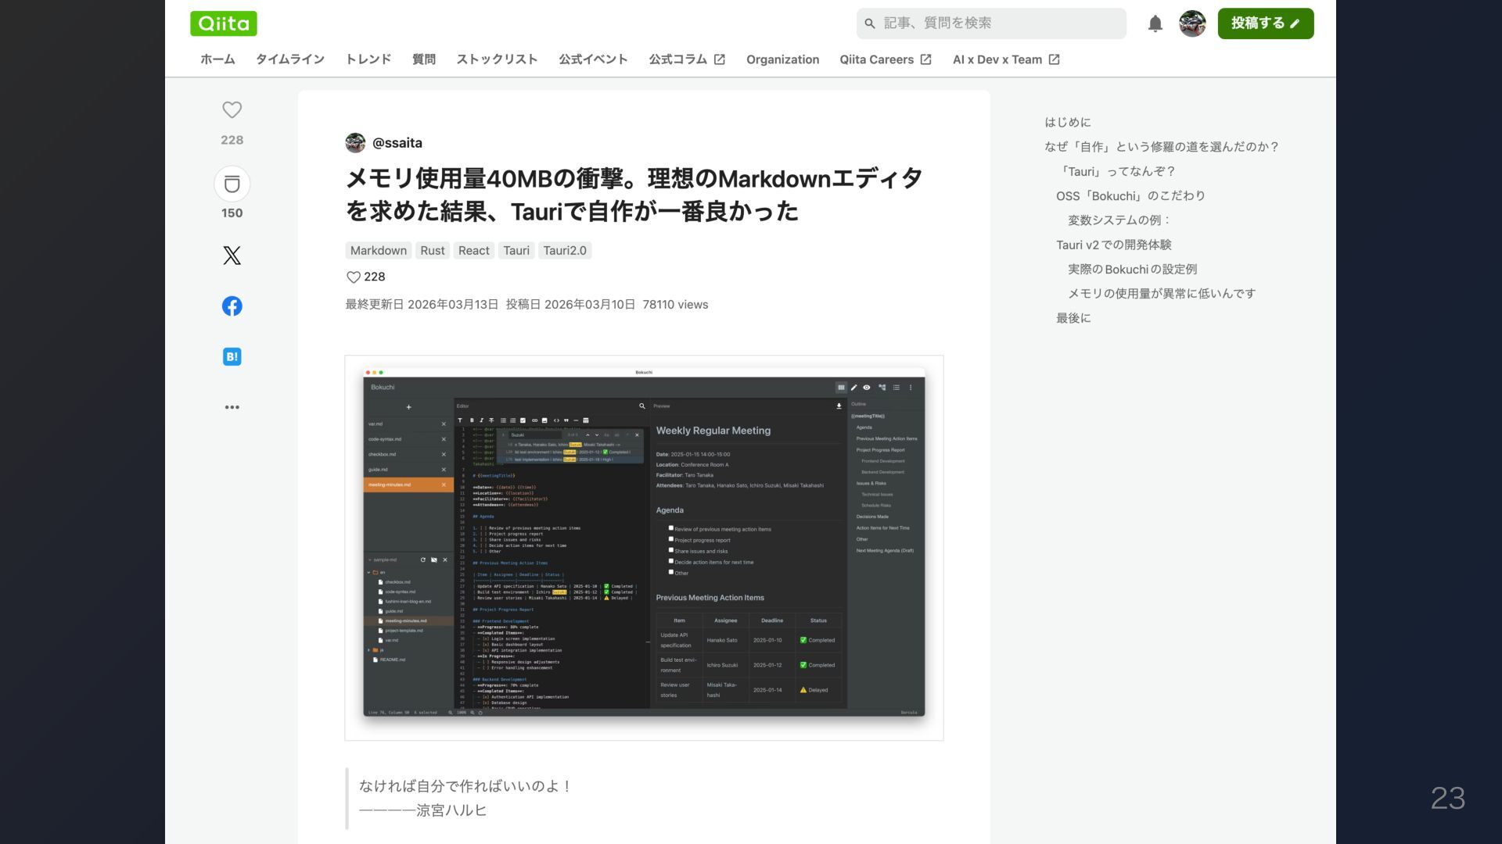1502x844 pixels.
Task: Open the タイムライン tab
Action: pyautogui.click(x=290, y=59)
